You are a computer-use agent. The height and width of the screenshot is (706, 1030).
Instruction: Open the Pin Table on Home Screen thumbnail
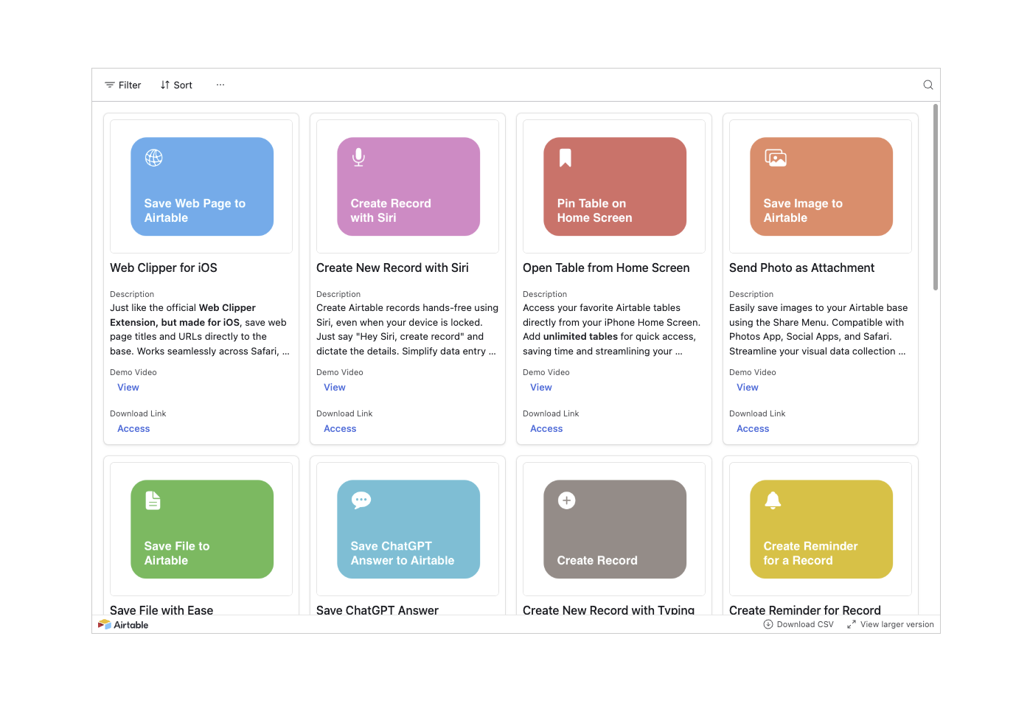click(615, 186)
